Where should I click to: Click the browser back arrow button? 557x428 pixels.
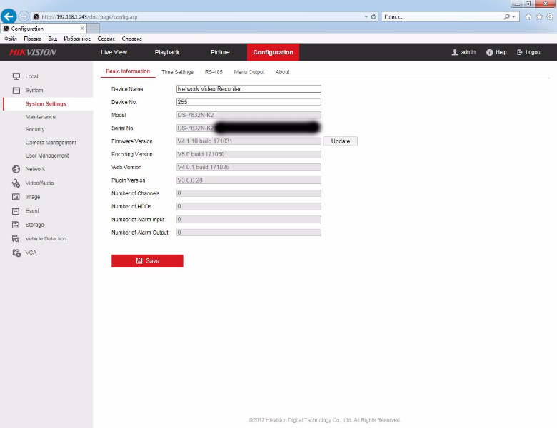(9, 16)
